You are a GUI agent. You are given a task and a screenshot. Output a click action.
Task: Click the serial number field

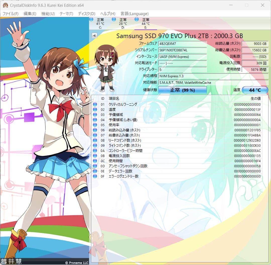[x=182, y=50]
